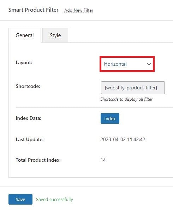Image resolution: width=173 pixels, height=211 pixels.
Task: Click the horizontal divider below Shortcode section
Action: pyautogui.click(x=94, y=108)
